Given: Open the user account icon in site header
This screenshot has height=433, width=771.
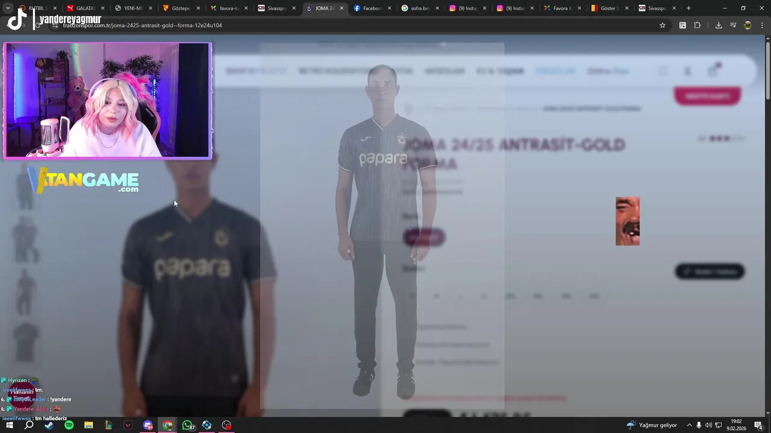Looking at the screenshot, I should coord(687,71).
